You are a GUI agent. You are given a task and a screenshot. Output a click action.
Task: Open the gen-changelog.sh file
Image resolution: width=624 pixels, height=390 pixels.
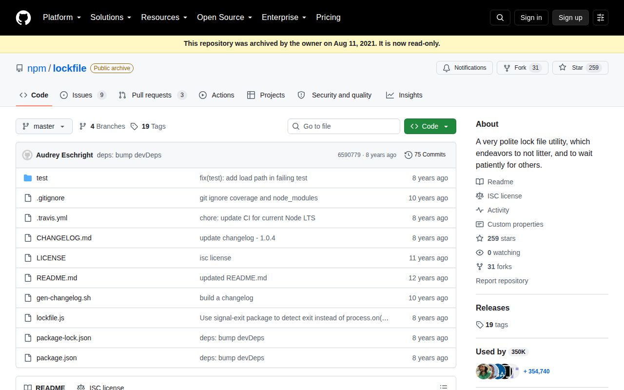pos(63,298)
